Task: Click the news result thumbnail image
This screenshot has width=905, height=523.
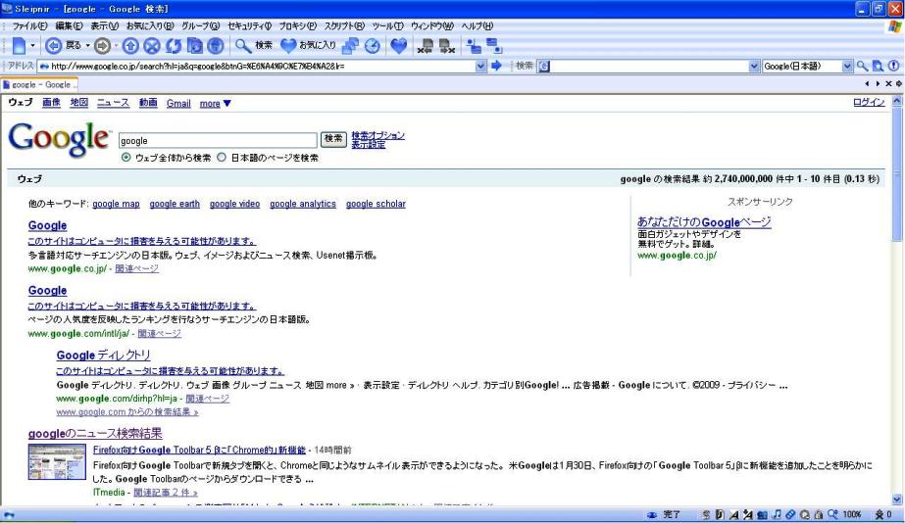Action: (57, 461)
